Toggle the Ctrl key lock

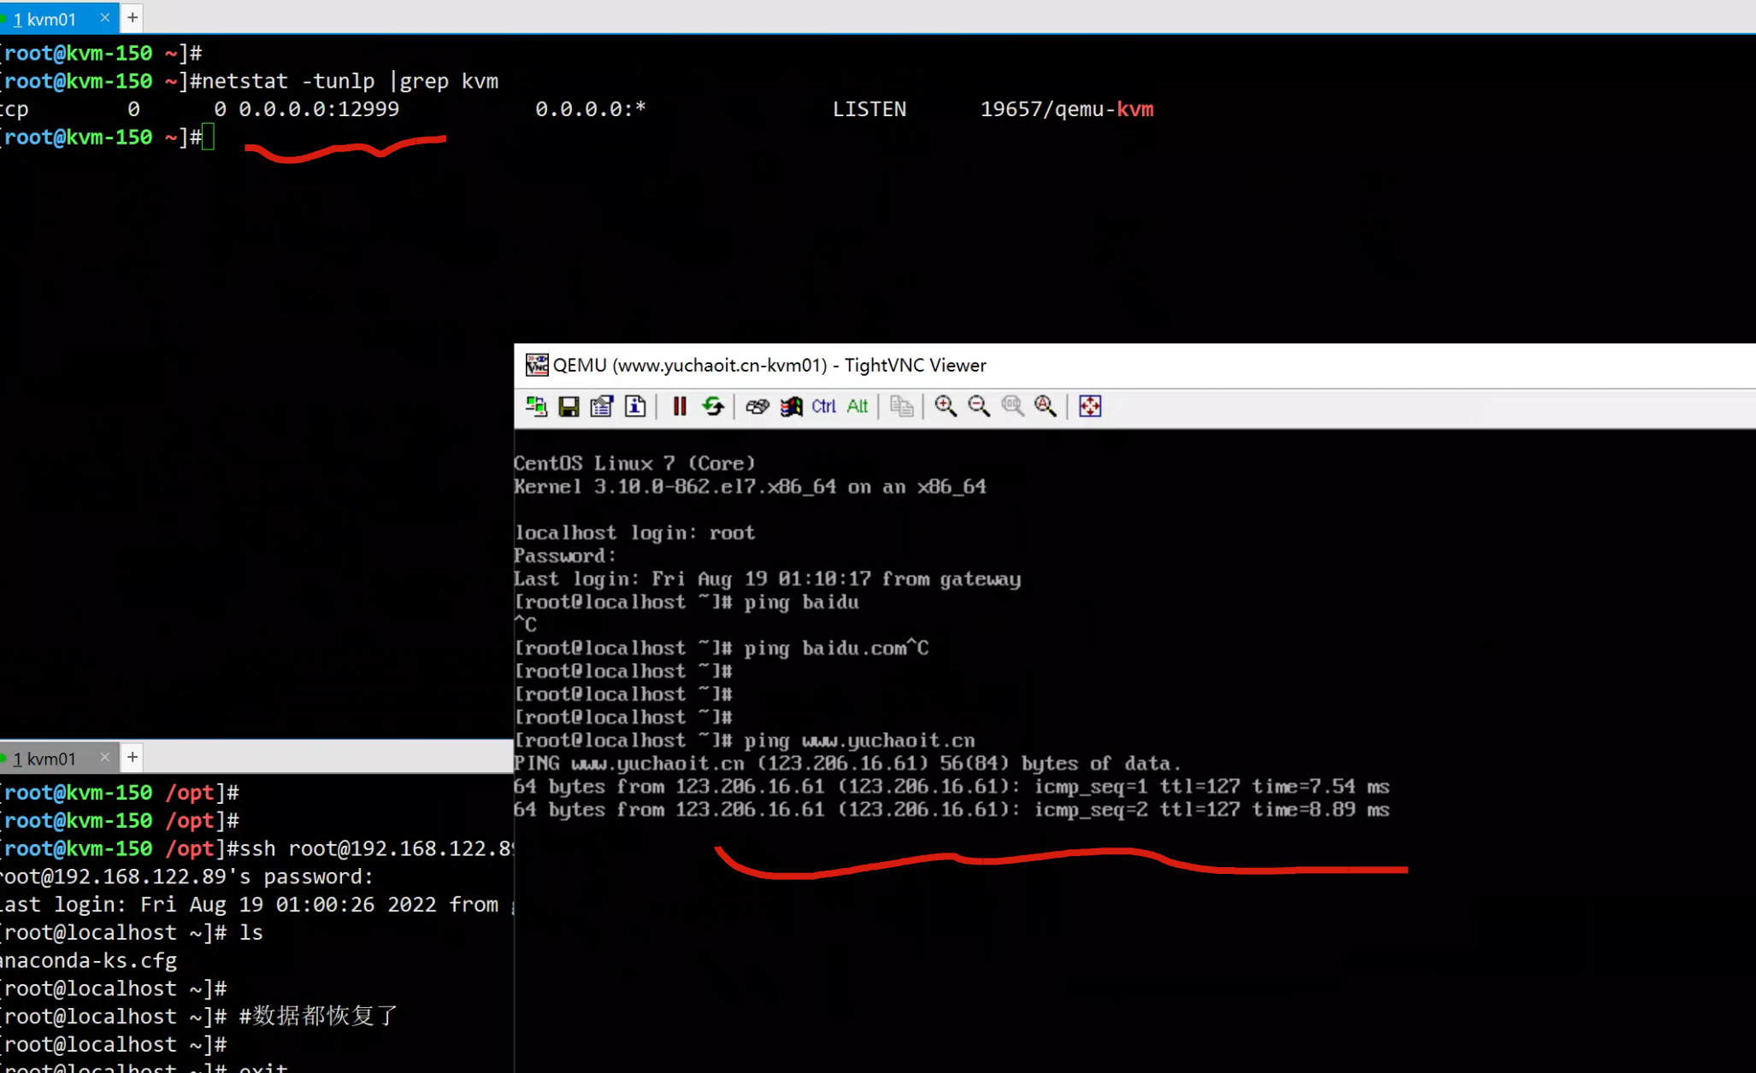pyautogui.click(x=823, y=407)
